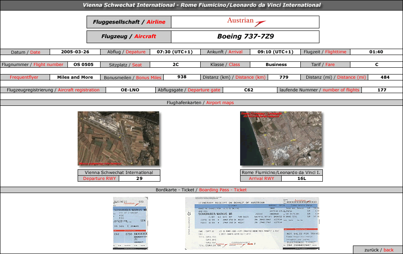Screen dimensions: 403x254
Task: Open the Vienna Schwechat airport map thumbnail
Action: [x=118, y=138]
